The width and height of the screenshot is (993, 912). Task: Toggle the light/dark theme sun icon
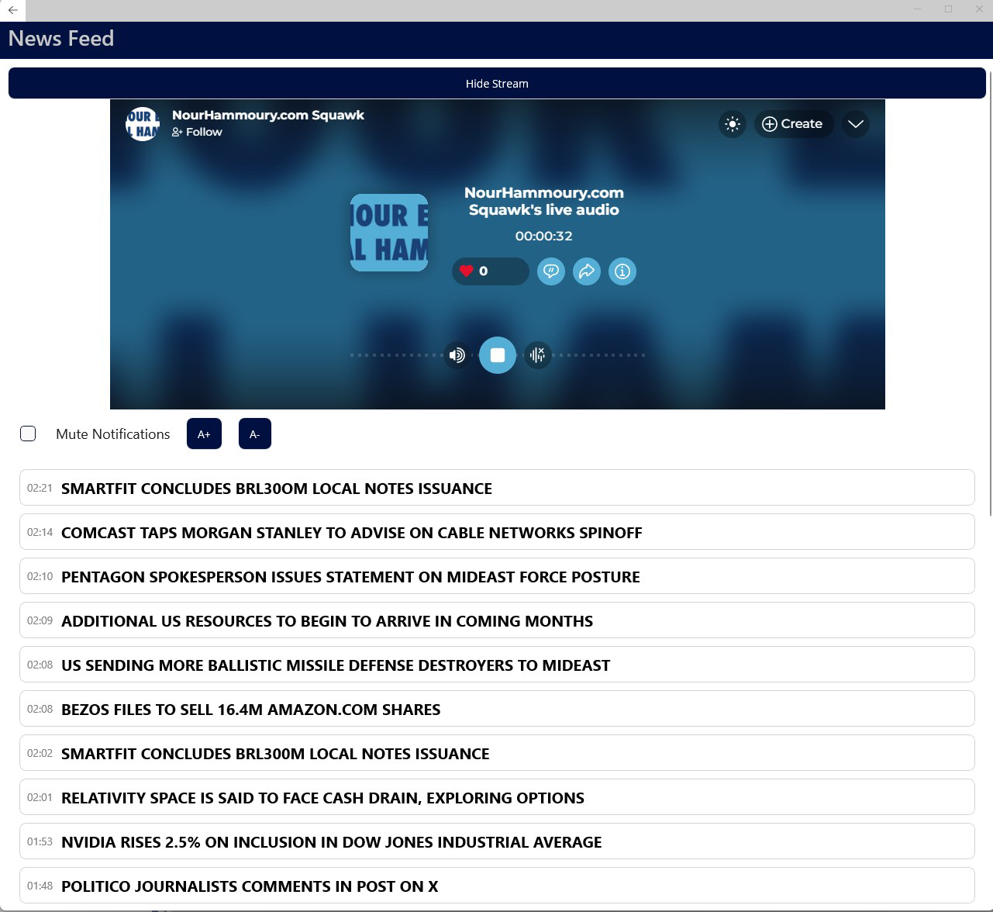pyautogui.click(x=732, y=124)
